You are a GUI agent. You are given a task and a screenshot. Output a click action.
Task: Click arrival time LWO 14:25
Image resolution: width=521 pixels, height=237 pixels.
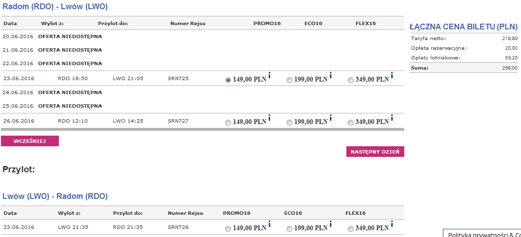(x=128, y=121)
